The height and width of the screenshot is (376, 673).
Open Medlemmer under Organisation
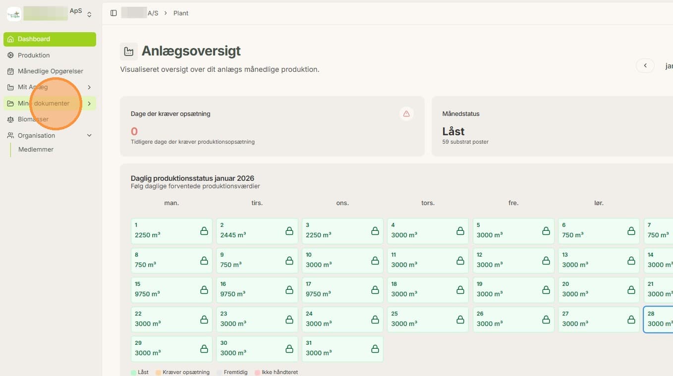[36, 150]
